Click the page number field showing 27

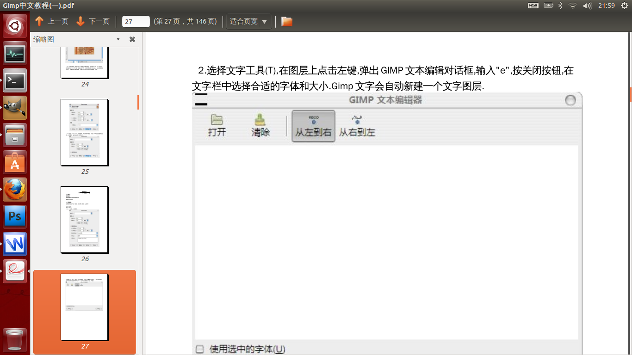(136, 21)
